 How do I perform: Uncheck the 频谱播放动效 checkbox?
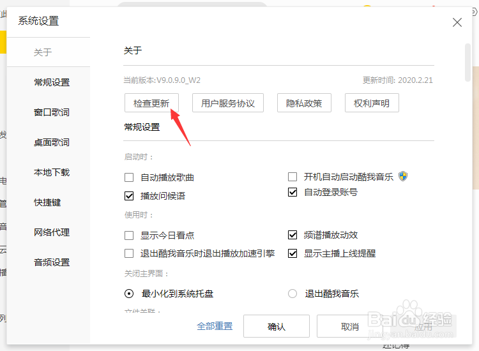pos(293,235)
